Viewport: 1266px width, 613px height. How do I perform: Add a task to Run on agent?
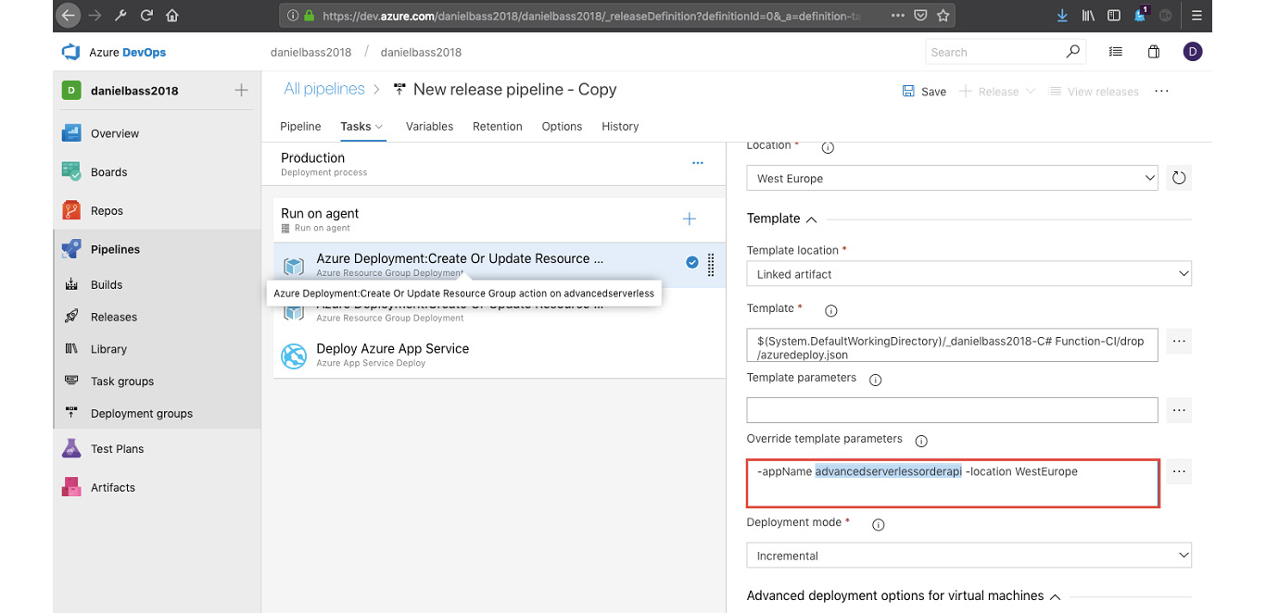click(689, 219)
